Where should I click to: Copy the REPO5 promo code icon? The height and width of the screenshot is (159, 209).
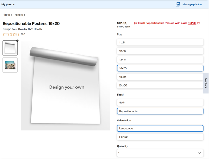pyautogui.click(x=198, y=23)
